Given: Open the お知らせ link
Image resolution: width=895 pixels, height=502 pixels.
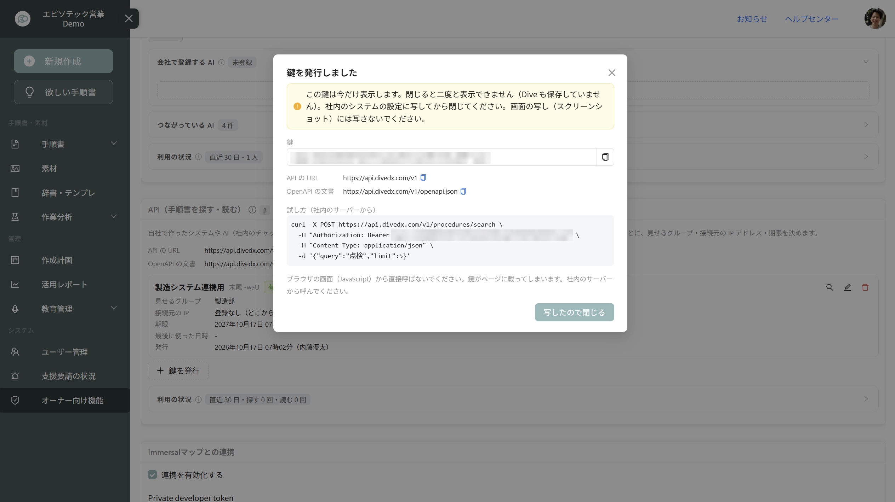Looking at the screenshot, I should tap(752, 19).
